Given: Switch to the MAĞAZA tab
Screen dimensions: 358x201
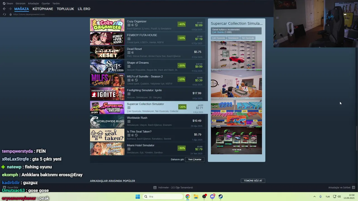Looking at the screenshot, I should point(22,9).
